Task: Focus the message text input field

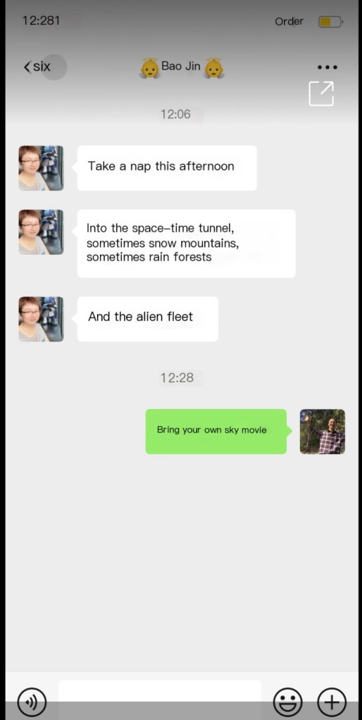Action: [159, 700]
